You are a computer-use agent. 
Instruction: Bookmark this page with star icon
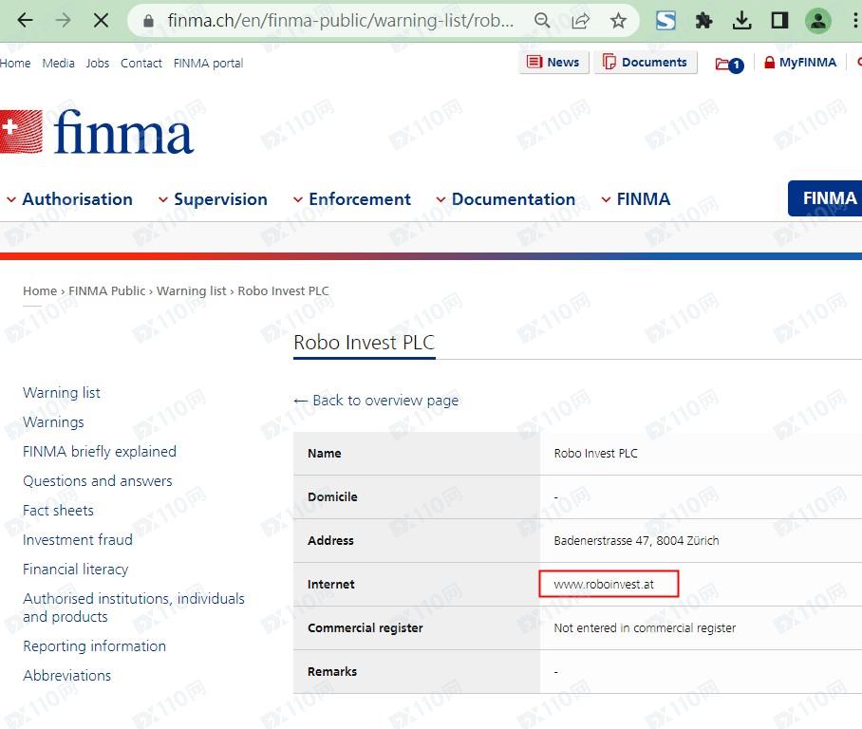click(618, 20)
